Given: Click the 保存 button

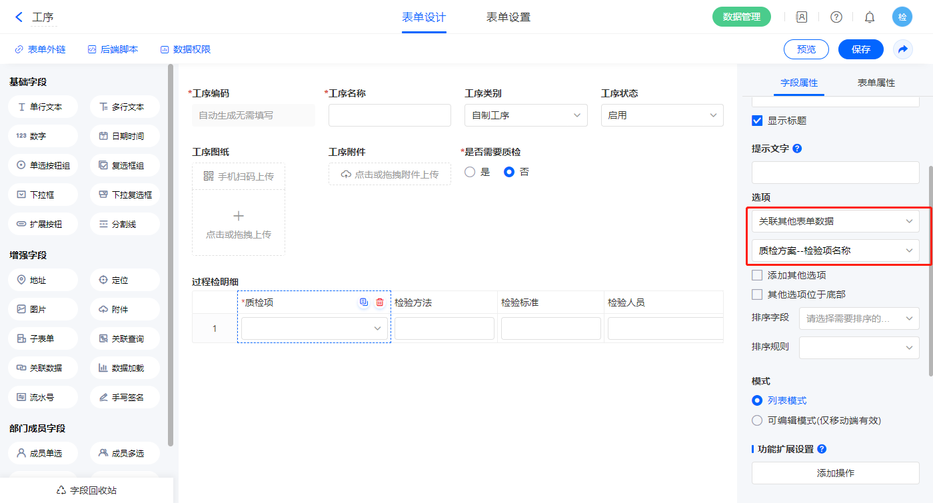Looking at the screenshot, I should pos(860,49).
